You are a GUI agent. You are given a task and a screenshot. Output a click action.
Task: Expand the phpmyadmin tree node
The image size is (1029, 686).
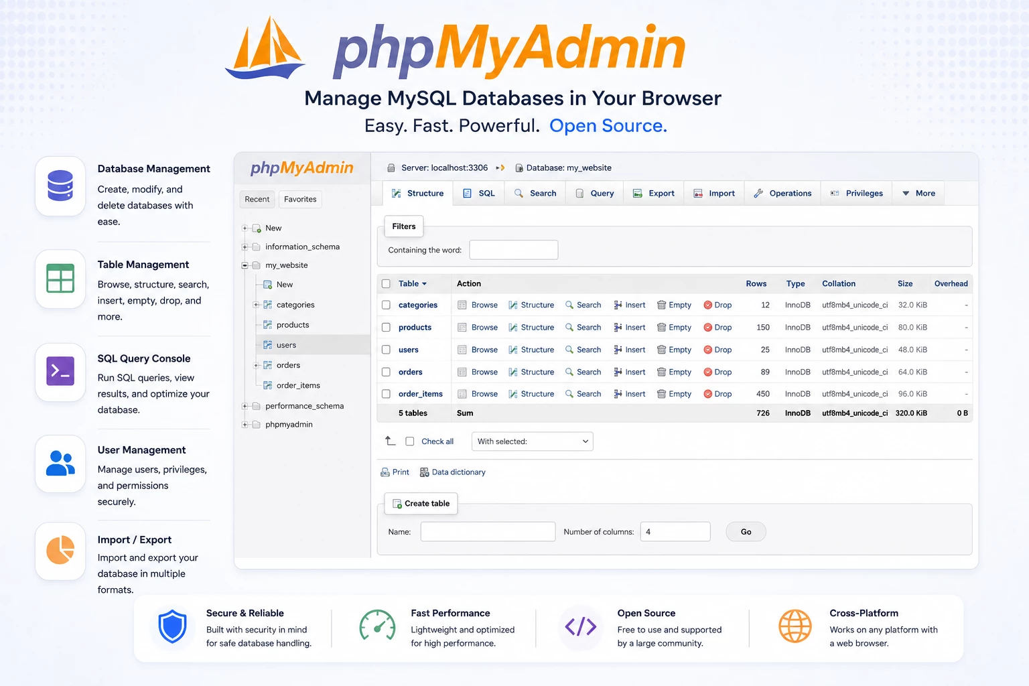[245, 425]
